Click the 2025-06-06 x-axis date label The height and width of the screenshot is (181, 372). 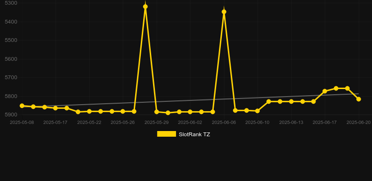coord(224,123)
